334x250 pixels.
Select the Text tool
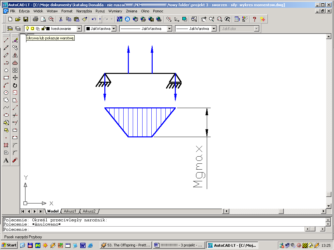tap(6, 160)
